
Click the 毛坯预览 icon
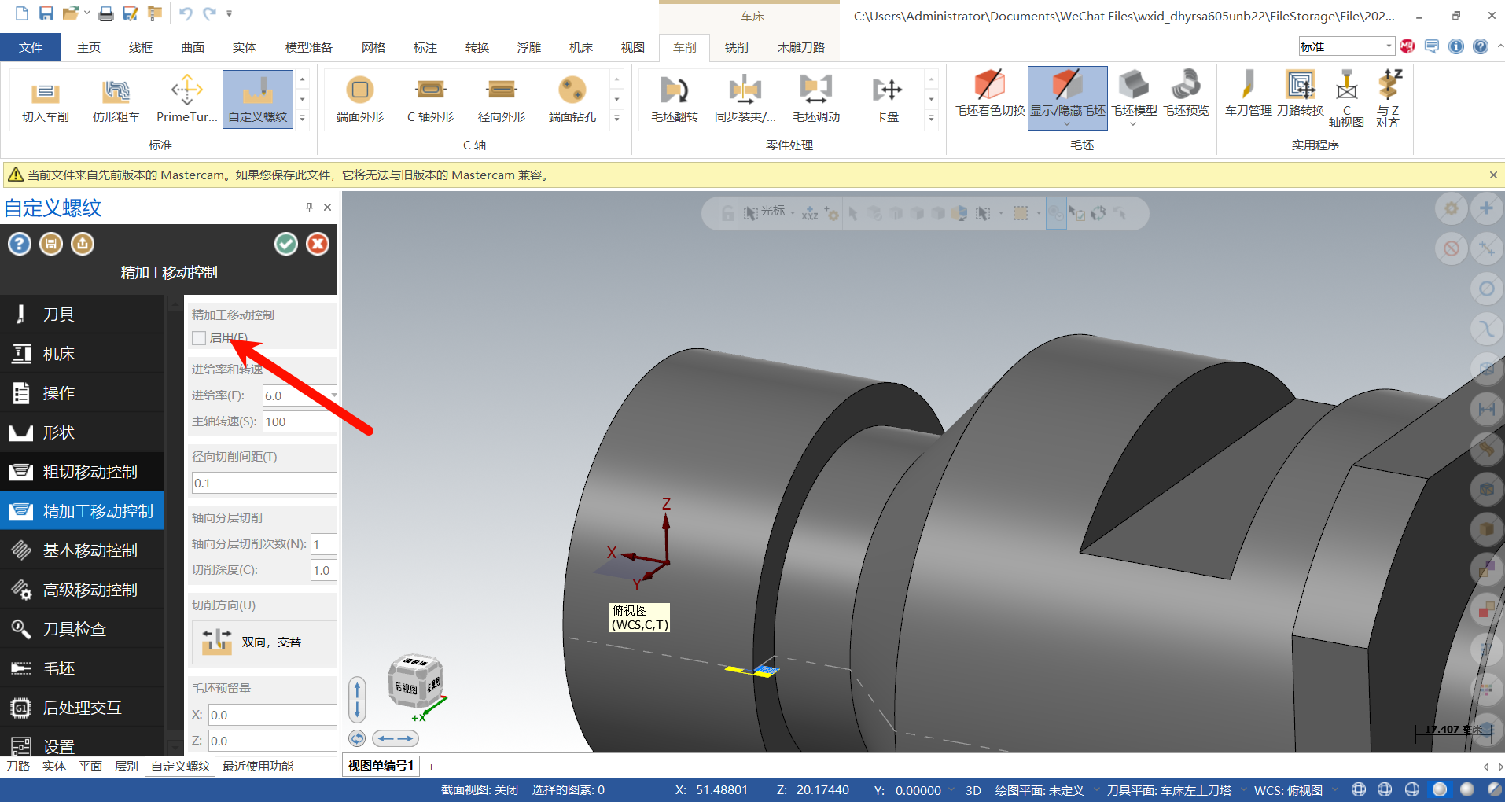point(1186,94)
